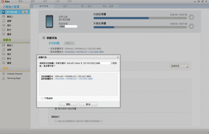Click the '有新韌體' status text
This screenshot has width=209, height=134.
point(55,43)
